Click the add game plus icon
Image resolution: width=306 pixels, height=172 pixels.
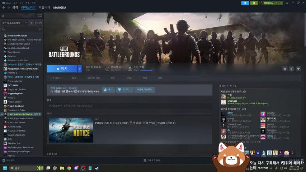(x=4, y=160)
